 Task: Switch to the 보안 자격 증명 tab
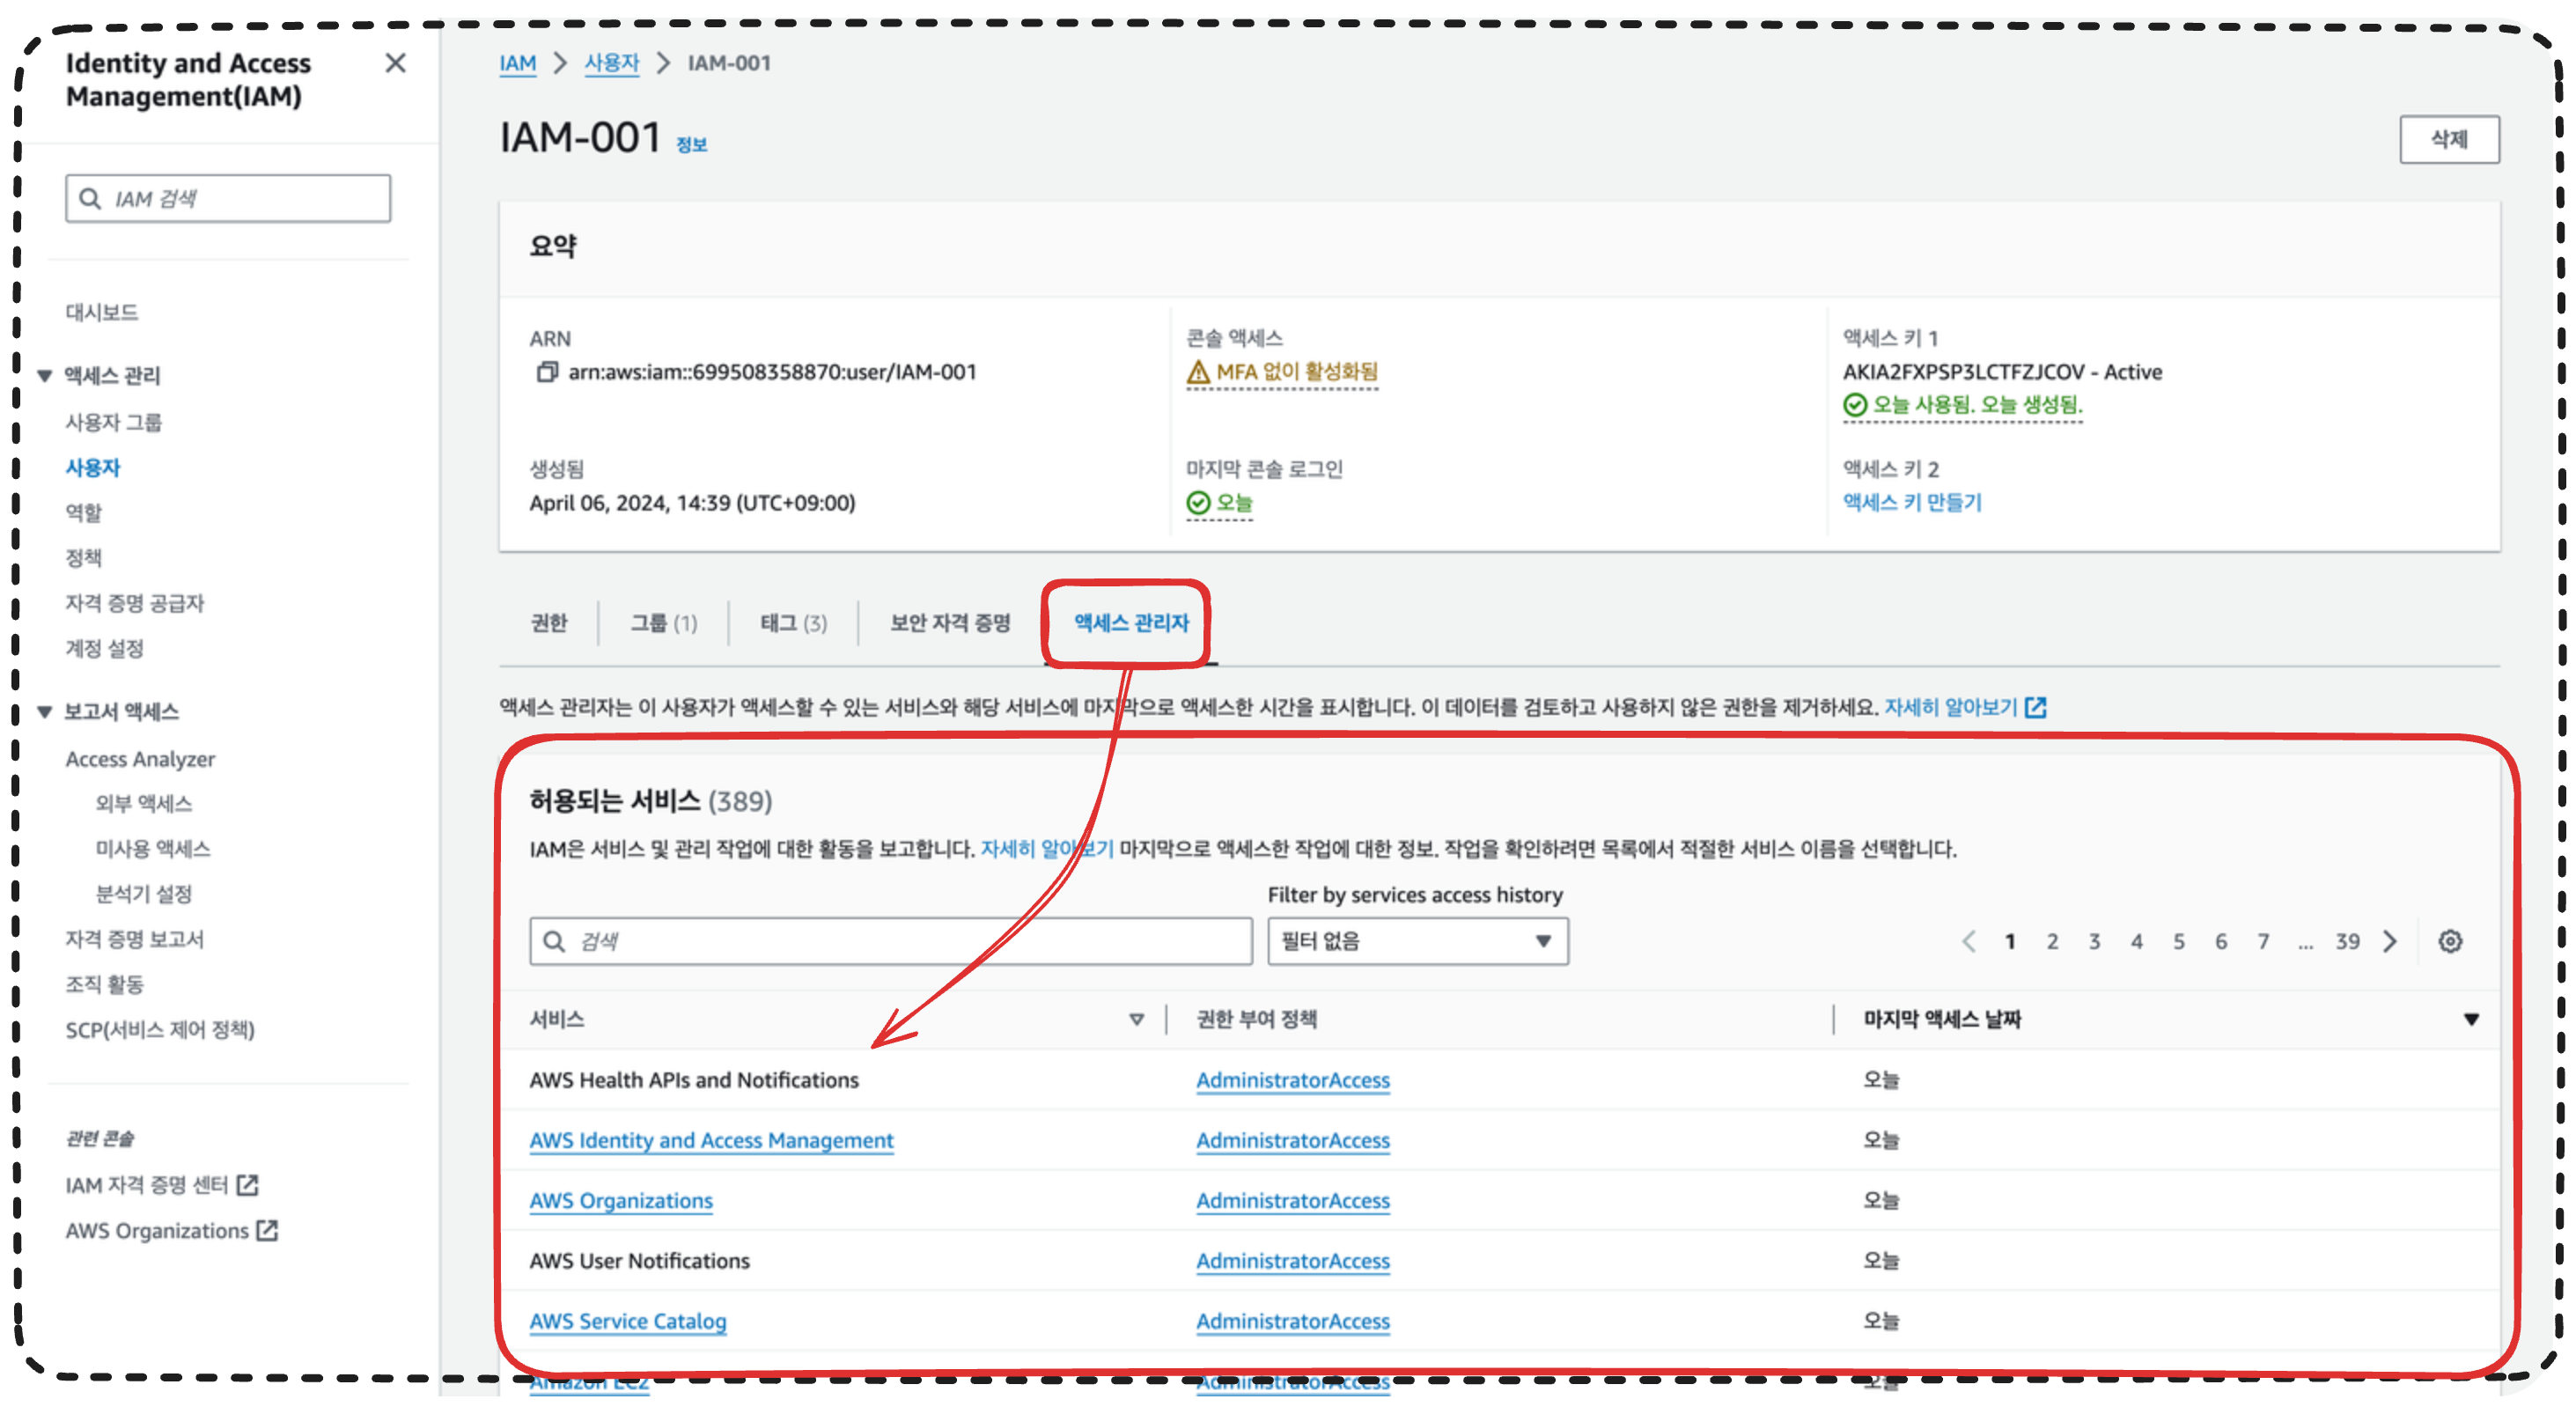949,623
